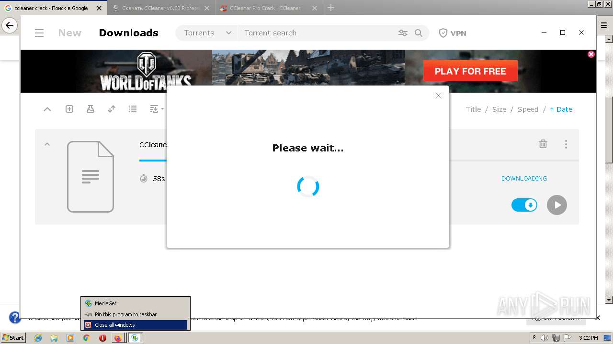Dismiss the Firefox notification bar
613x344 pixels.
click(598, 318)
